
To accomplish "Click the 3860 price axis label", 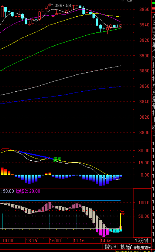I will [144, 86].
